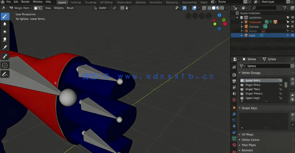The height and width of the screenshot is (153, 295).
Task: Open the Object Data properties tab
Action: (234, 139)
